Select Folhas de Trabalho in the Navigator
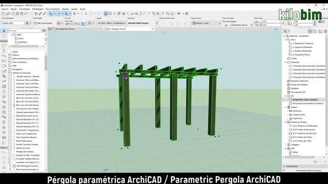This screenshot has height=184, width=328. [299, 85]
